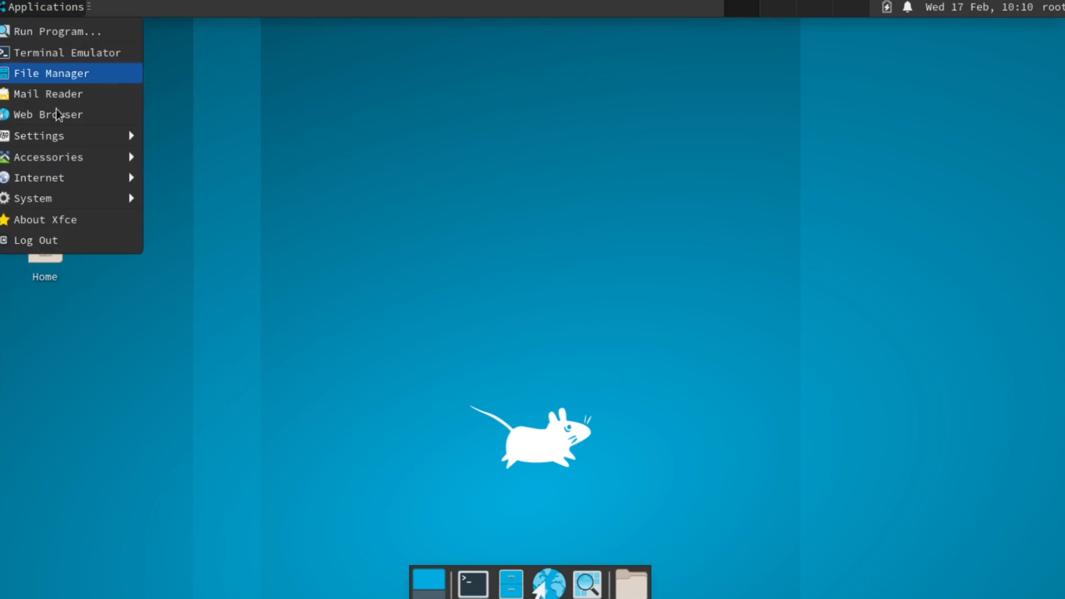The width and height of the screenshot is (1065, 599).
Task: Click Log Out from Applications menu
Action: 35,240
